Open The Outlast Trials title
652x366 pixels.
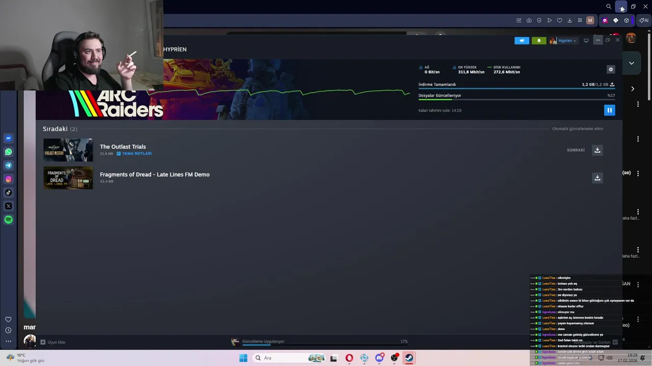coord(123,146)
